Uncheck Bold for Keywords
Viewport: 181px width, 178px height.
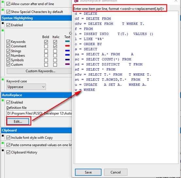tap(46, 42)
